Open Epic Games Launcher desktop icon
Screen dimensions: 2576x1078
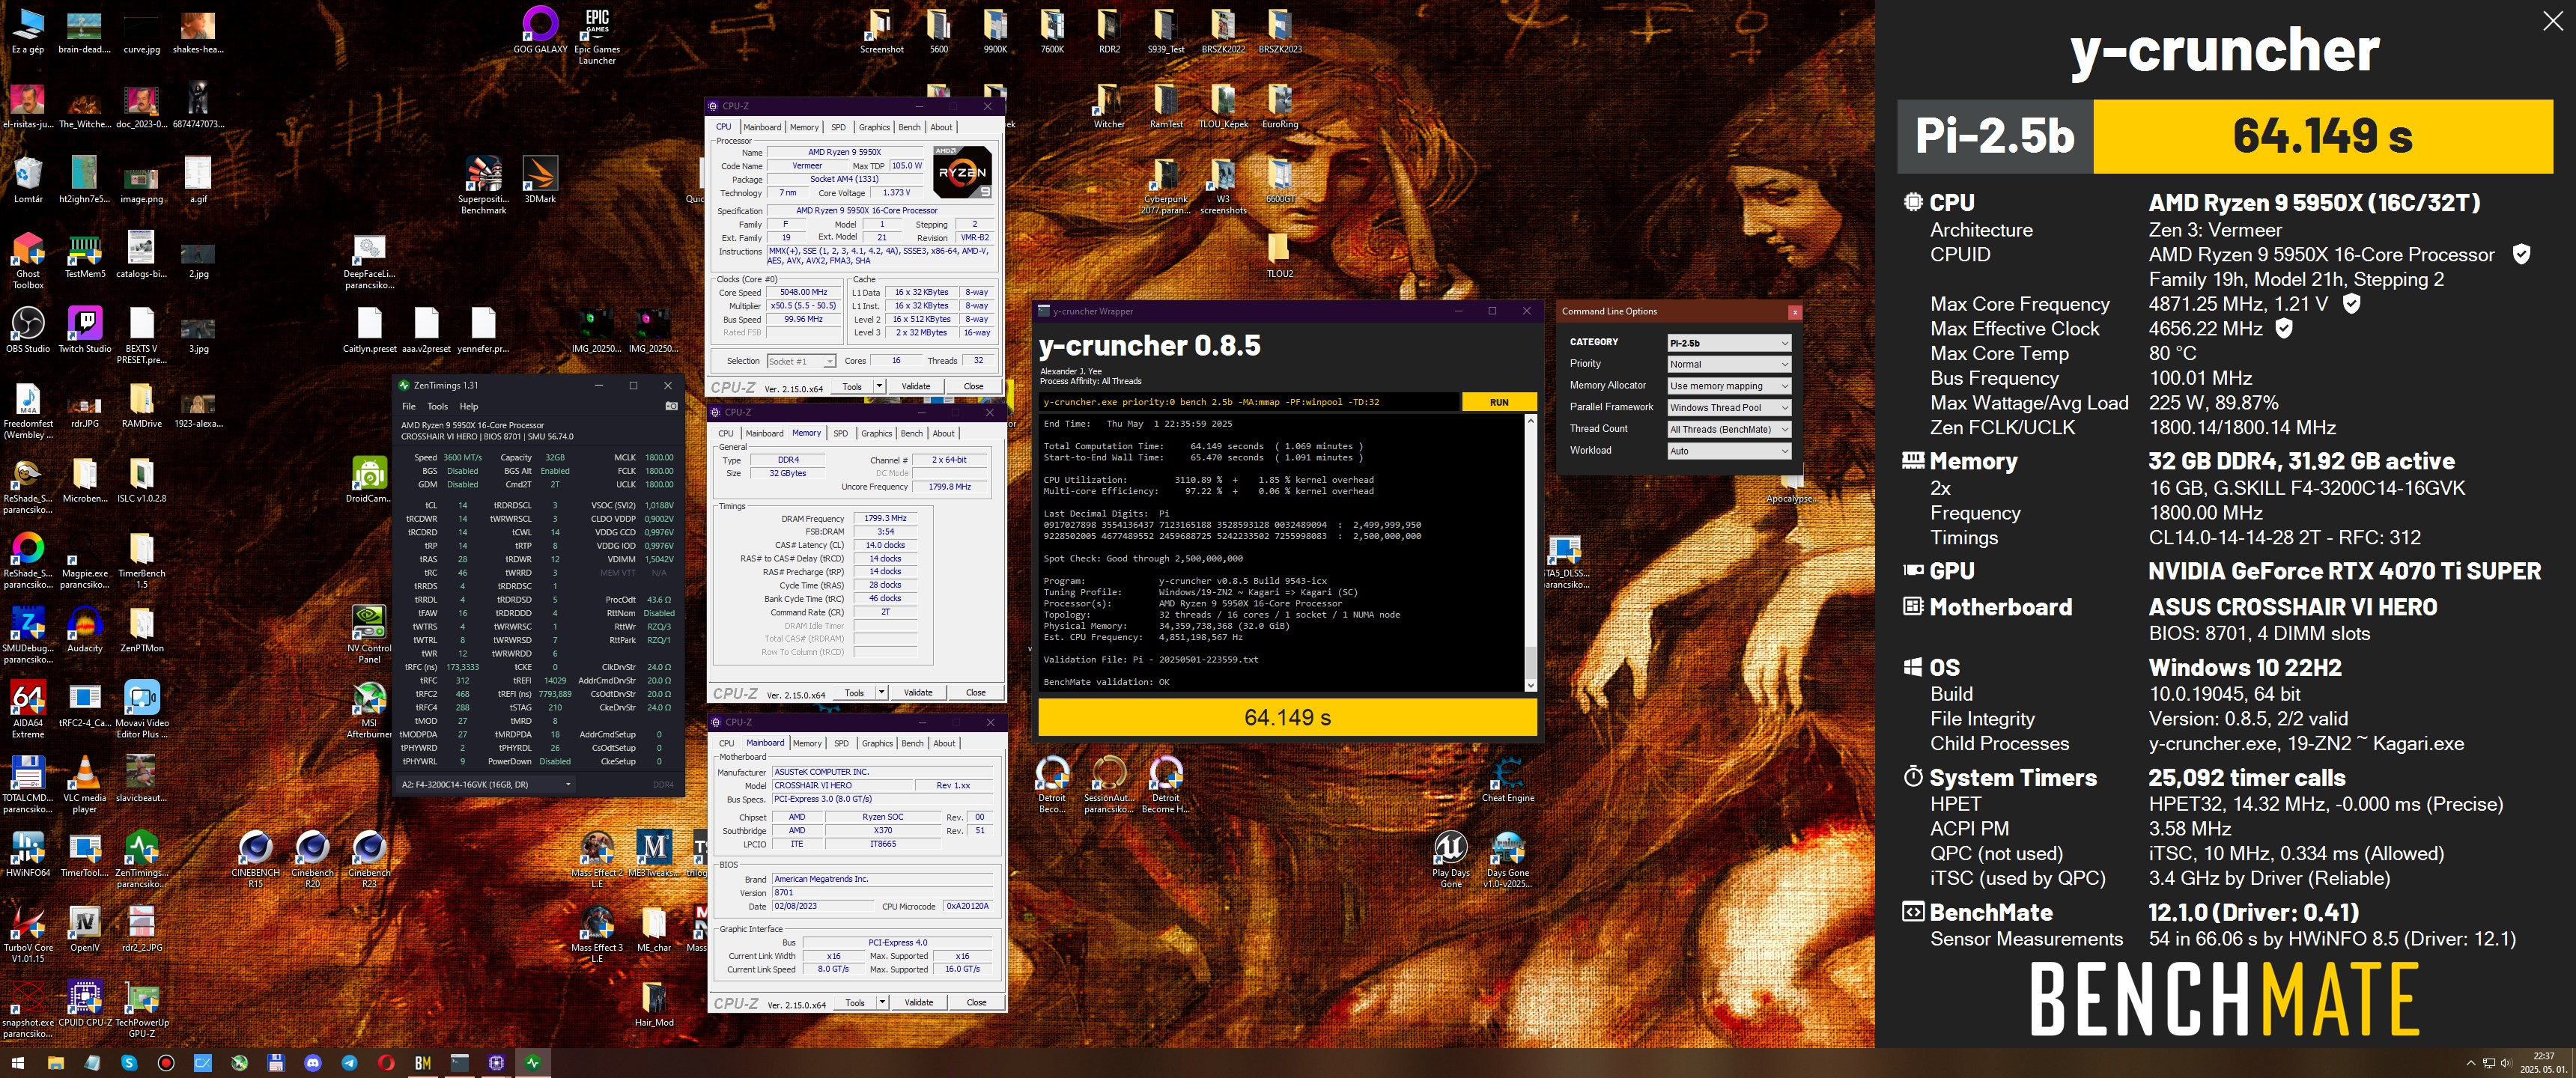[x=597, y=35]
